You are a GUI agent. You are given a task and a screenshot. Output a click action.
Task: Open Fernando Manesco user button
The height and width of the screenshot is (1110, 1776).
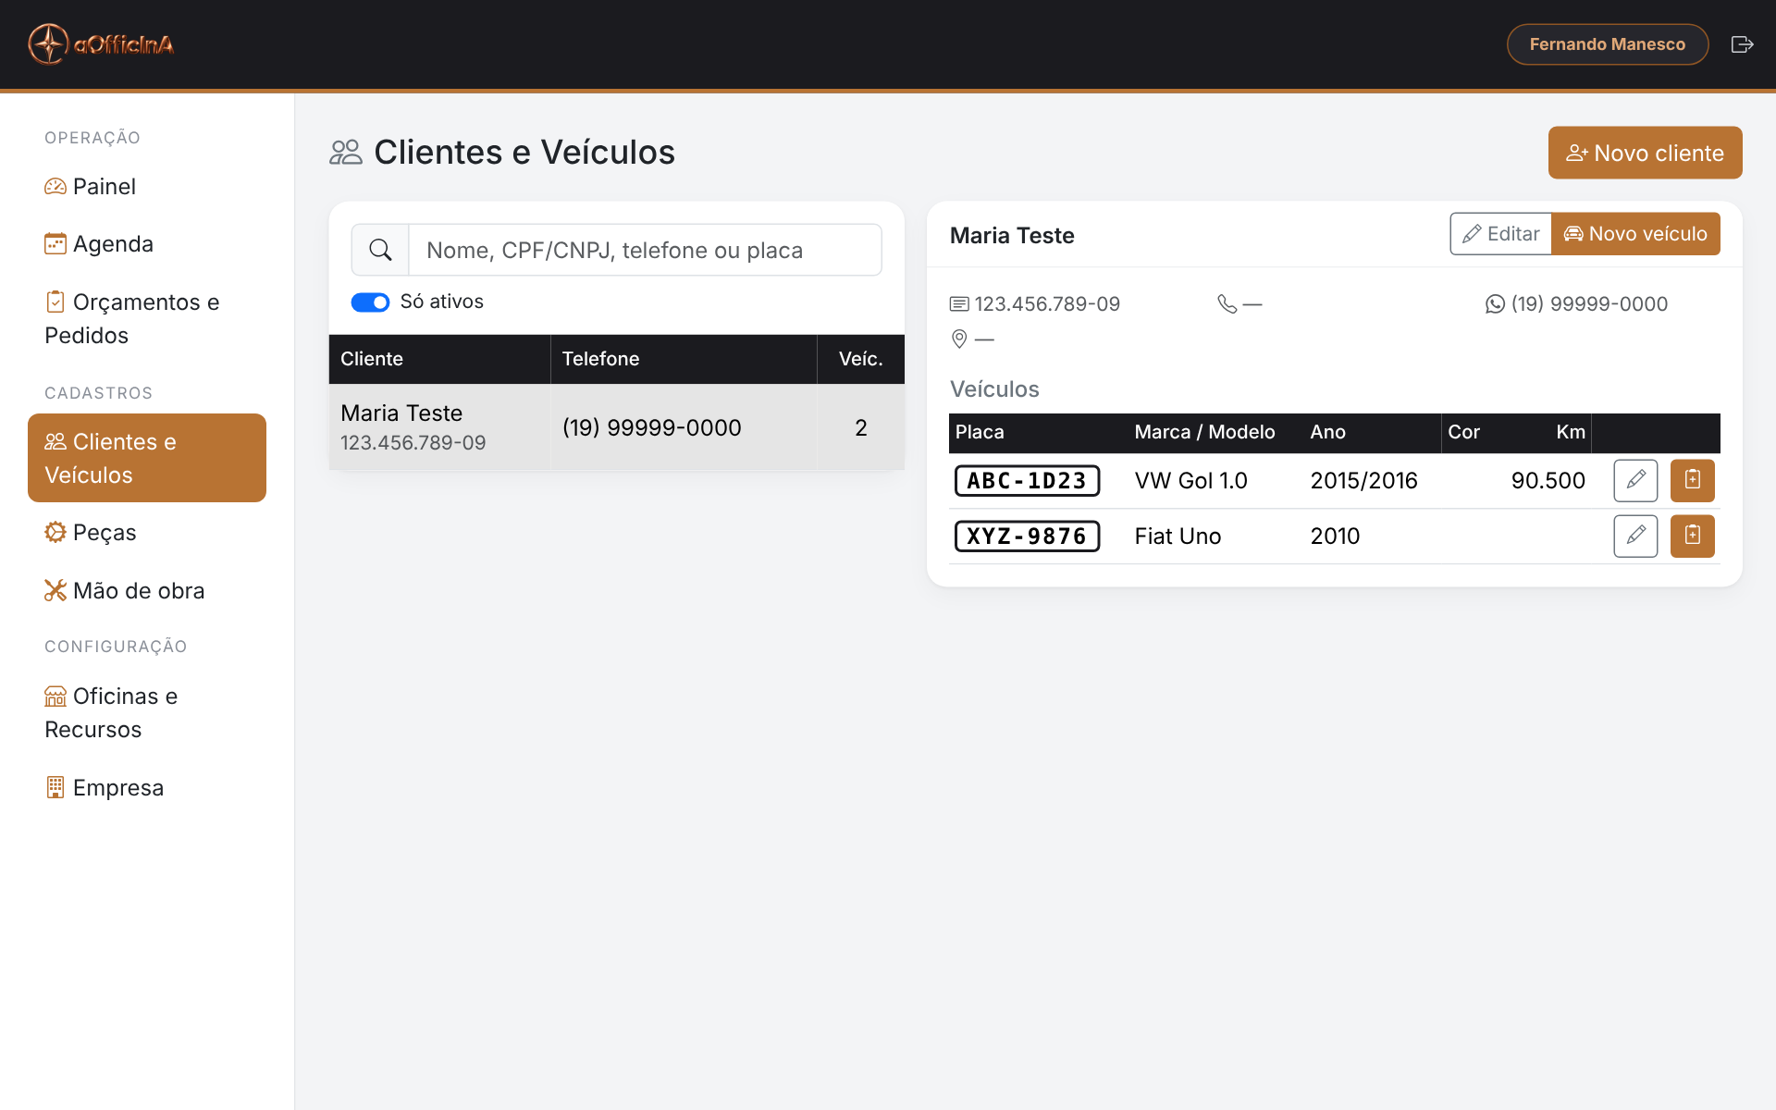1607,44
